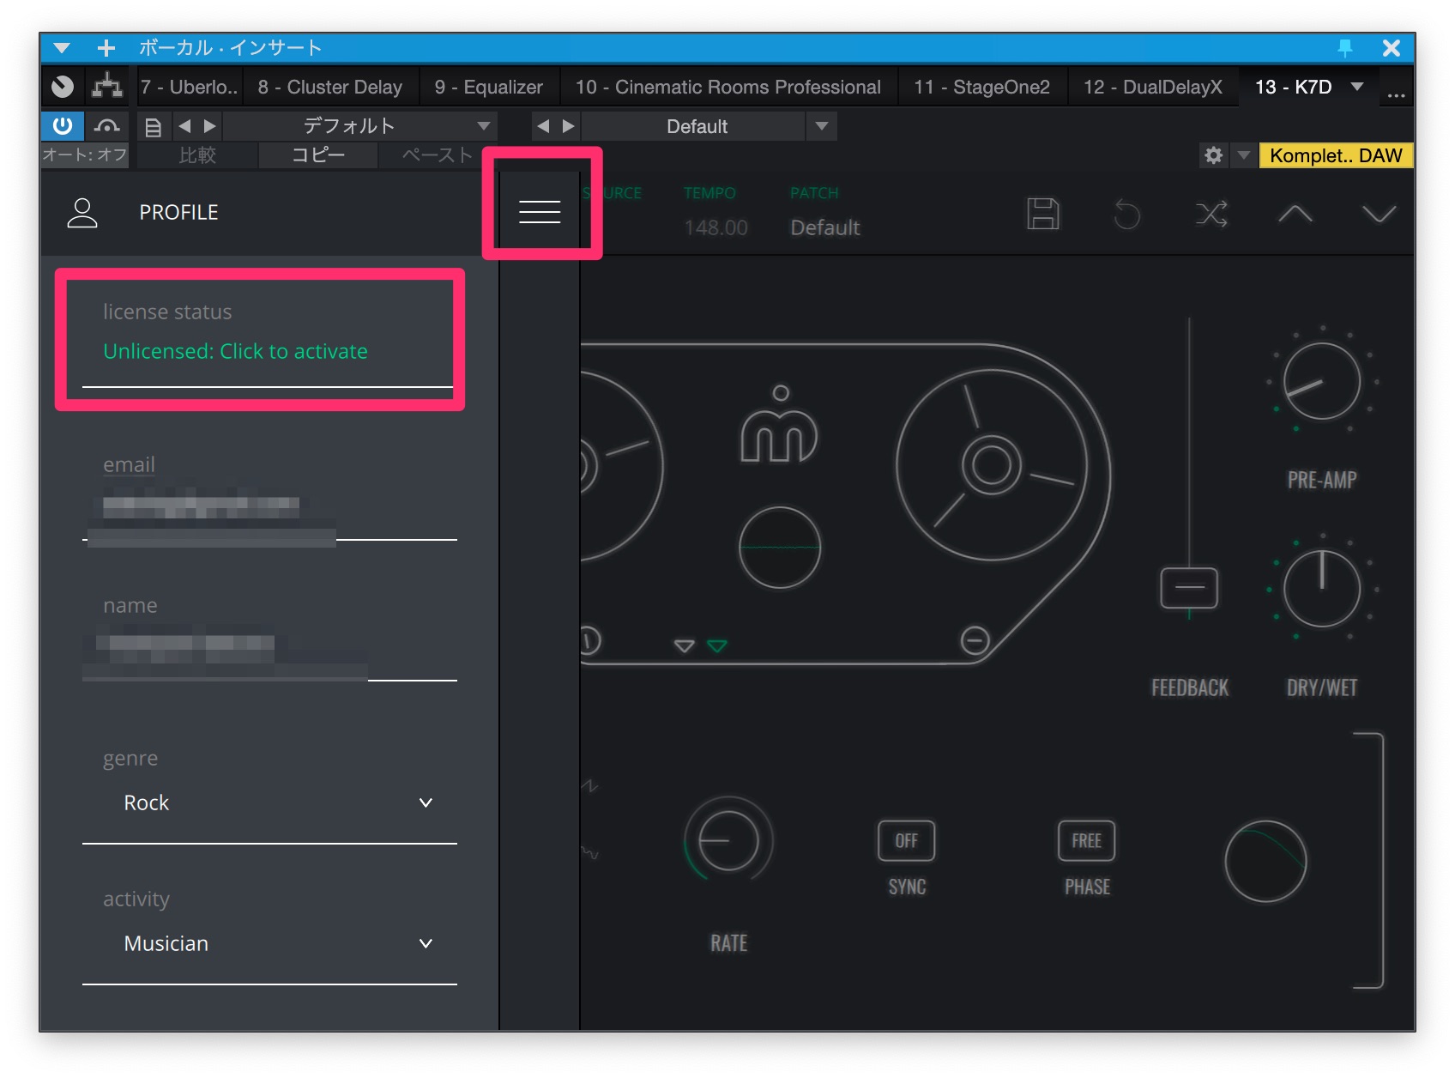Open the plugin settings gear icon
The width and height of the screenshot is (1455, 1078).
coord(1213,155)
